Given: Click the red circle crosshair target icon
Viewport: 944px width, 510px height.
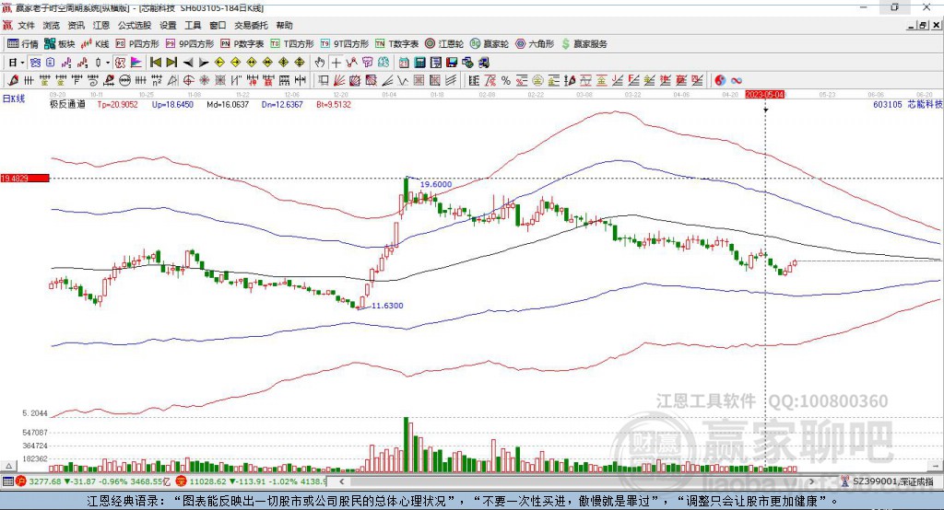Looking at the screenshot, I should coord(188,81).
